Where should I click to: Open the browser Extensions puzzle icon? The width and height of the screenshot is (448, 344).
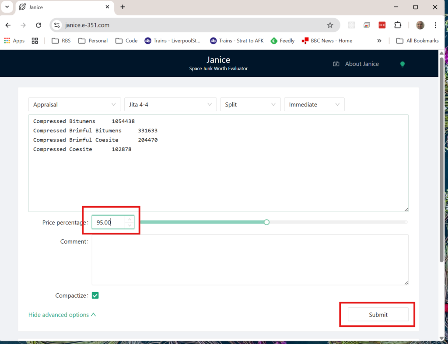pyautogui.click(x=397, y=25)
